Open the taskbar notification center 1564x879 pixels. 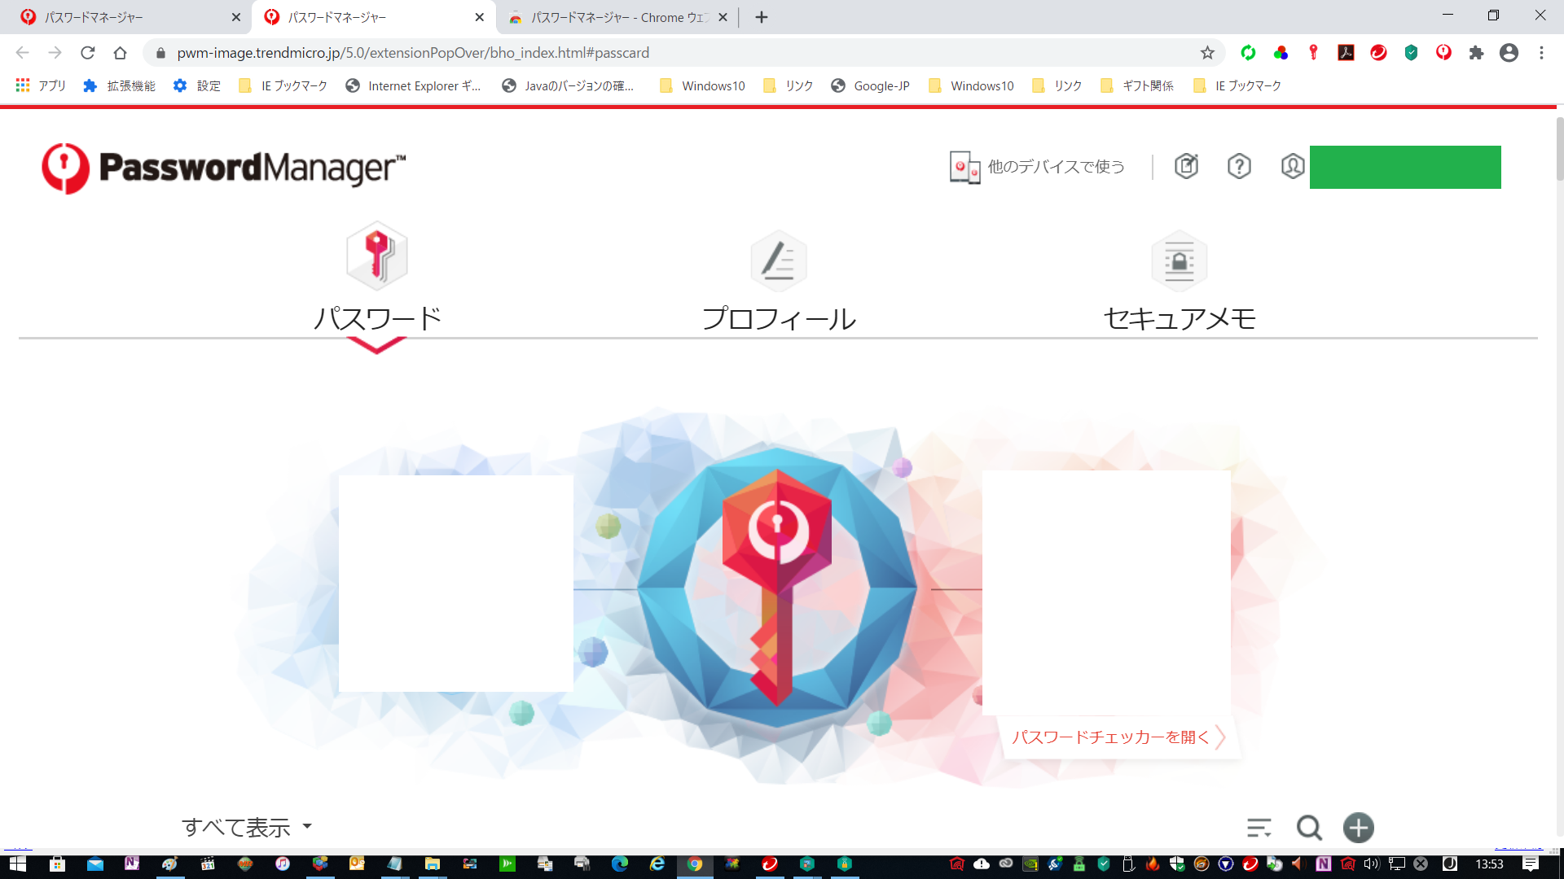tap(1531, 864)
